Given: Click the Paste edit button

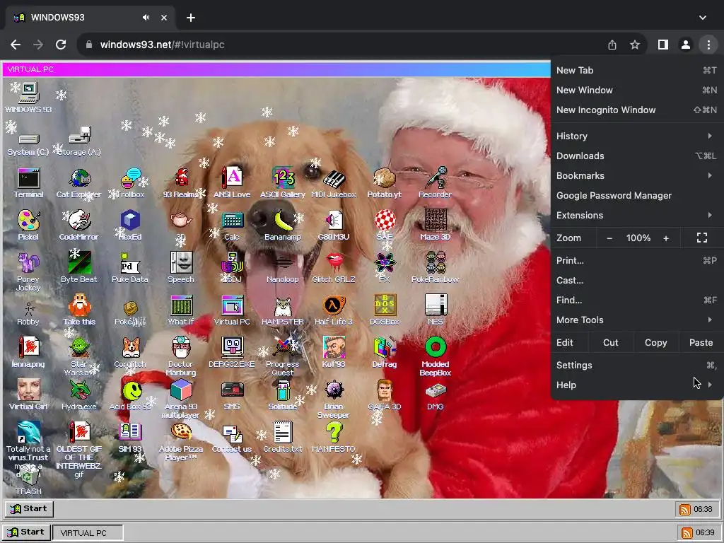Looking at the screenshot, I should pos(701,343).
